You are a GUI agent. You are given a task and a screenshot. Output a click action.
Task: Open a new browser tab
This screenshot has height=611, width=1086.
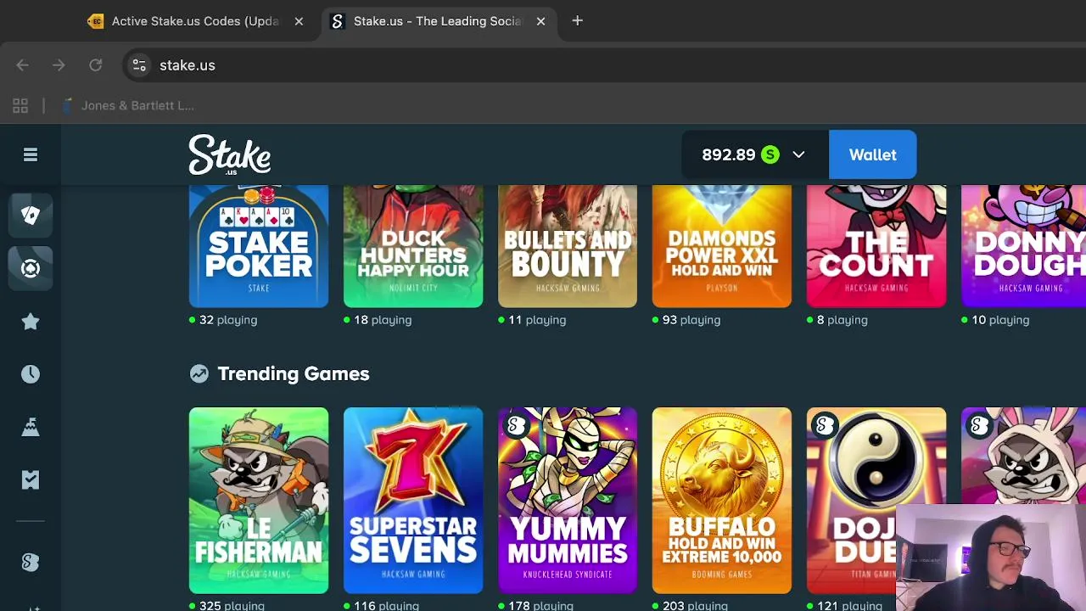(x=577, y=20)
